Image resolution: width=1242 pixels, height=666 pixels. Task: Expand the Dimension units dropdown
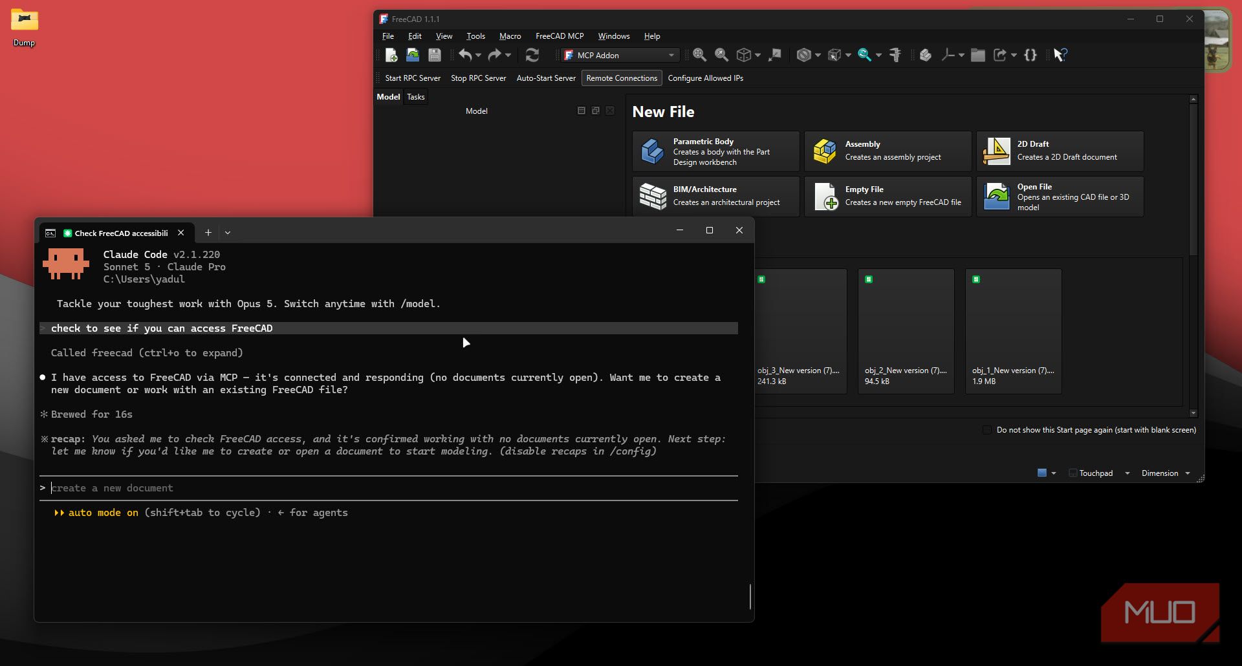pyautogui.click(x=1188, y=473)
